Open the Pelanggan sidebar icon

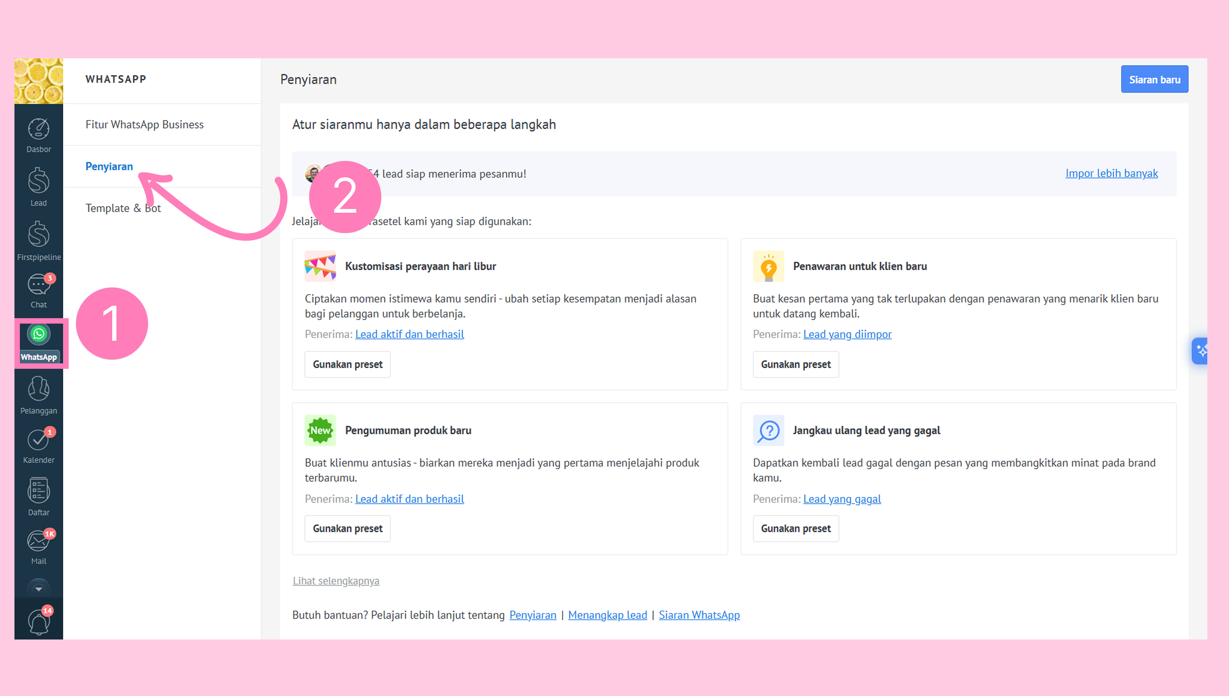tap(39, 395)
